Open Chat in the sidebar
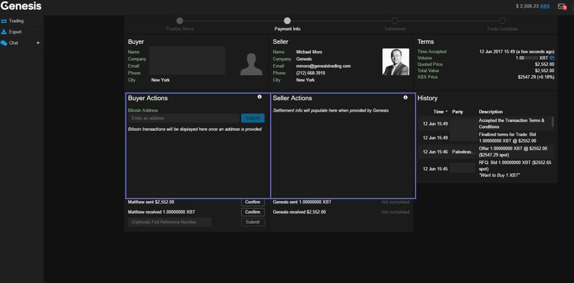Viewport: 574px width, 283px height. point(9,43)
